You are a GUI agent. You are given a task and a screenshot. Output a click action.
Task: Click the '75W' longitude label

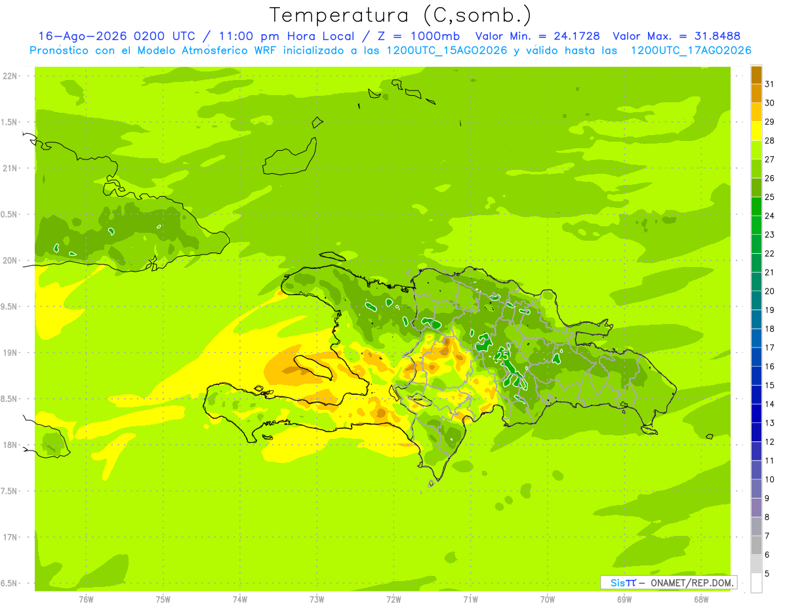163,599
